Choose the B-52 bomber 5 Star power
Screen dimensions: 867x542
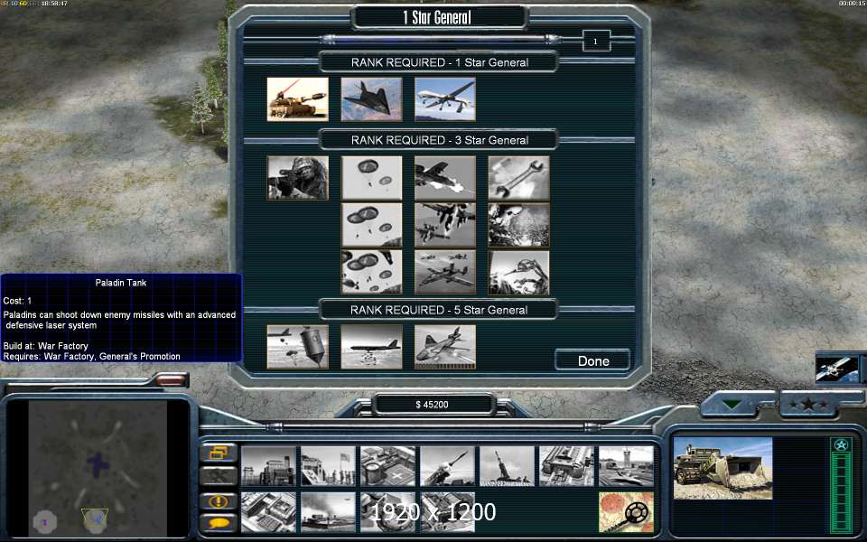coord(371,347)
